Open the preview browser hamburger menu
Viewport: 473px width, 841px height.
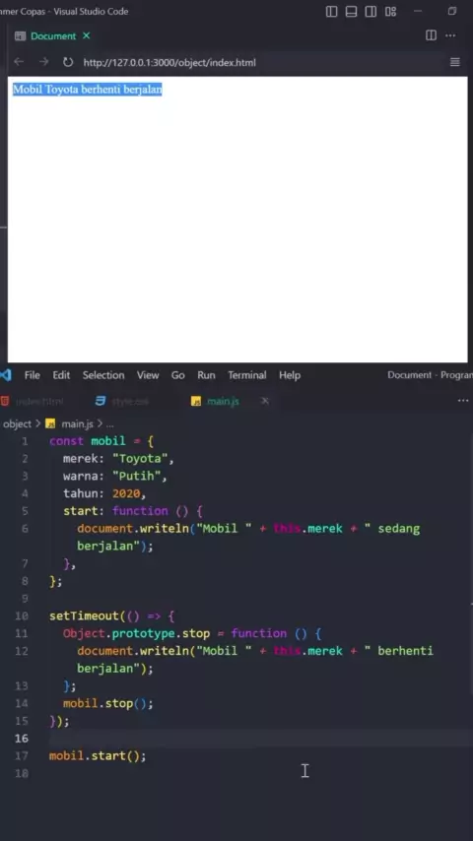(x=454, y=62)
